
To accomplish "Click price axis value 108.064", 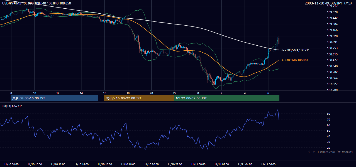I will 333,78.
